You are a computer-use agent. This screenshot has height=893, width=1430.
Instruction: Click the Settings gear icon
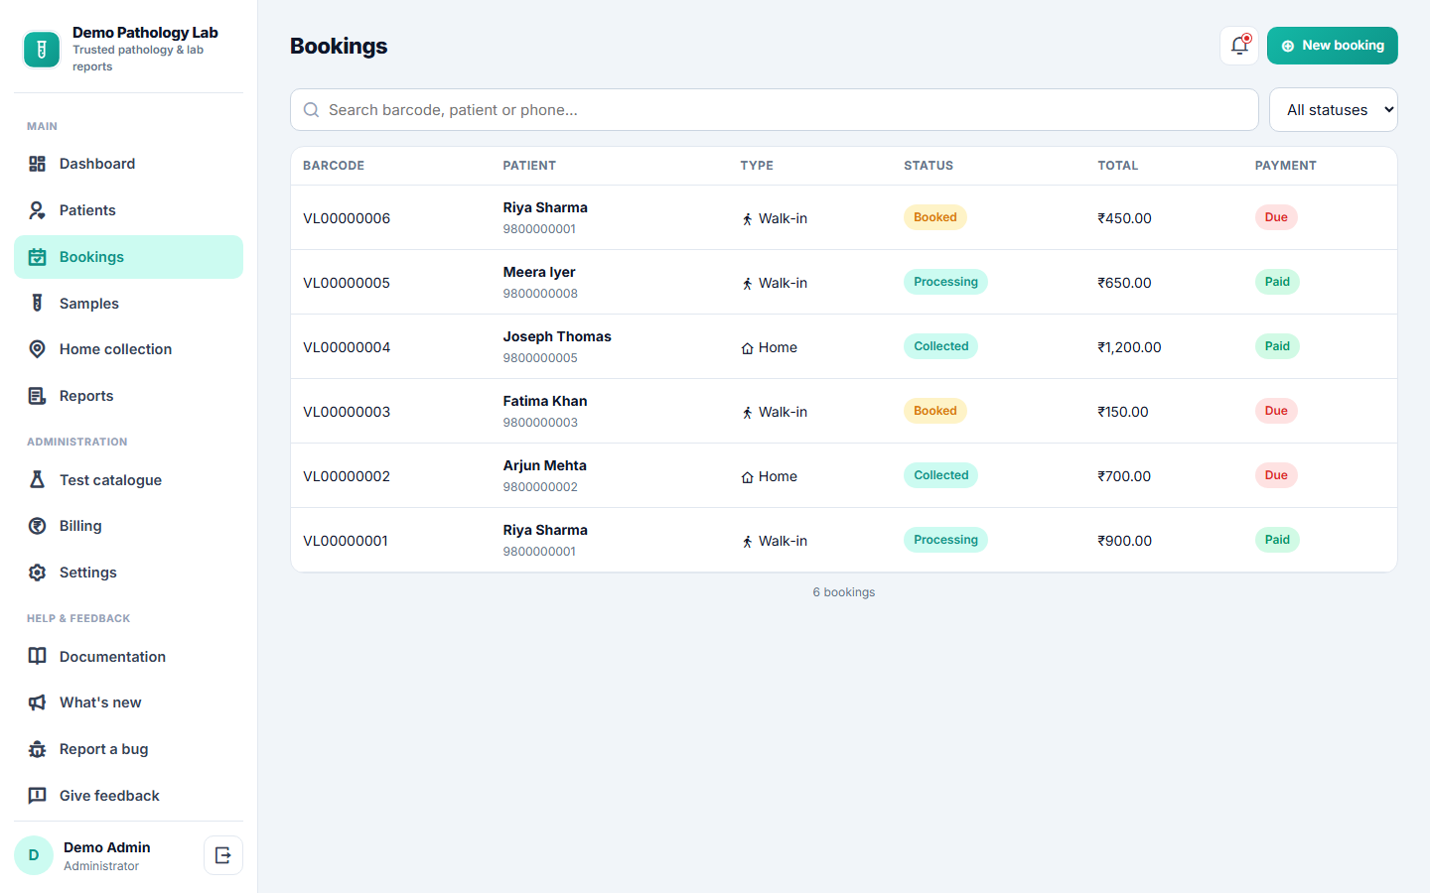(37, 573)
